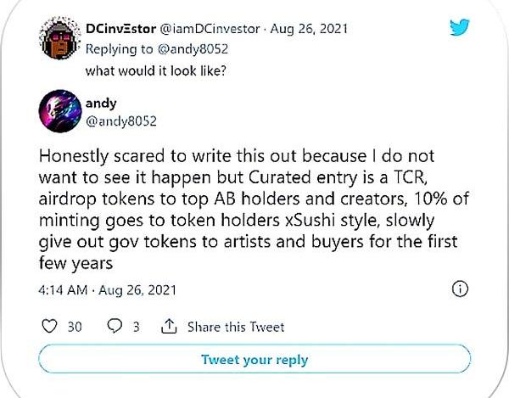Click DCinvestor's profile avatar
The image size is (509, 398).
pyautogui.click(x=59, y=42)
